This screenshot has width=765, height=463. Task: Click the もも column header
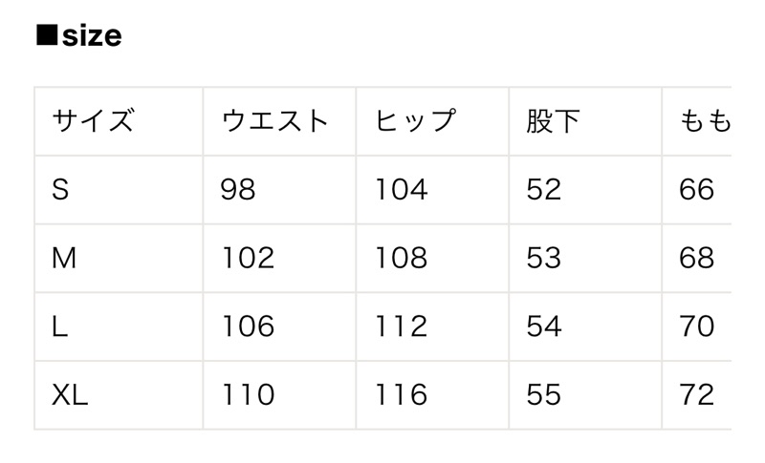tap(705, 121)
